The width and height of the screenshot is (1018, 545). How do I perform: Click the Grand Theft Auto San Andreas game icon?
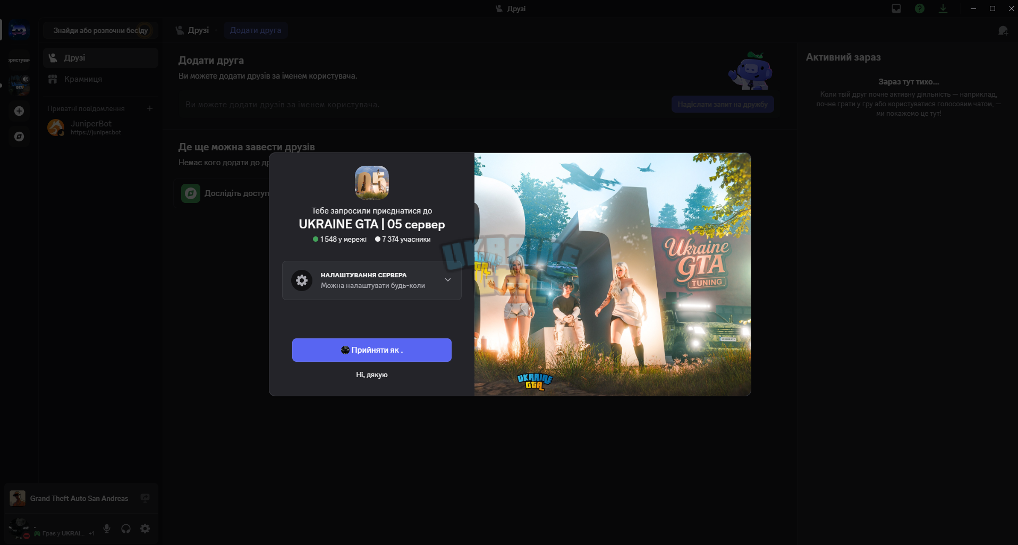18,498
